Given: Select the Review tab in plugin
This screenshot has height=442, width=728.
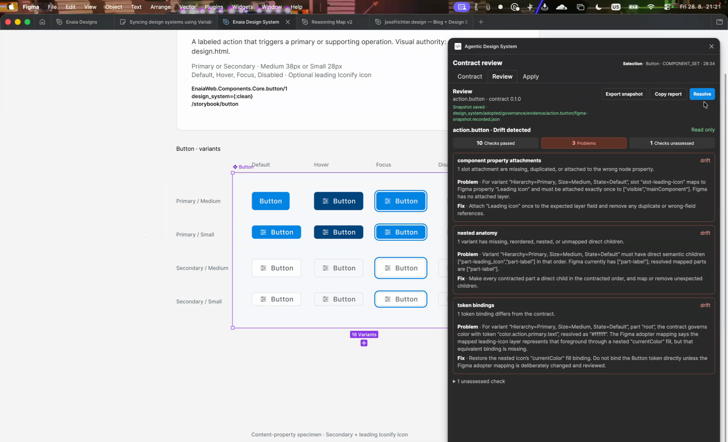Looking at the screenshot, I should coord(502,76).
